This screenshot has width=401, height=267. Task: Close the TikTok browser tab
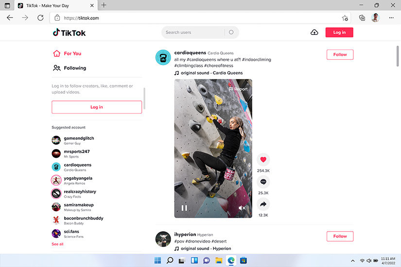point(92,5)
